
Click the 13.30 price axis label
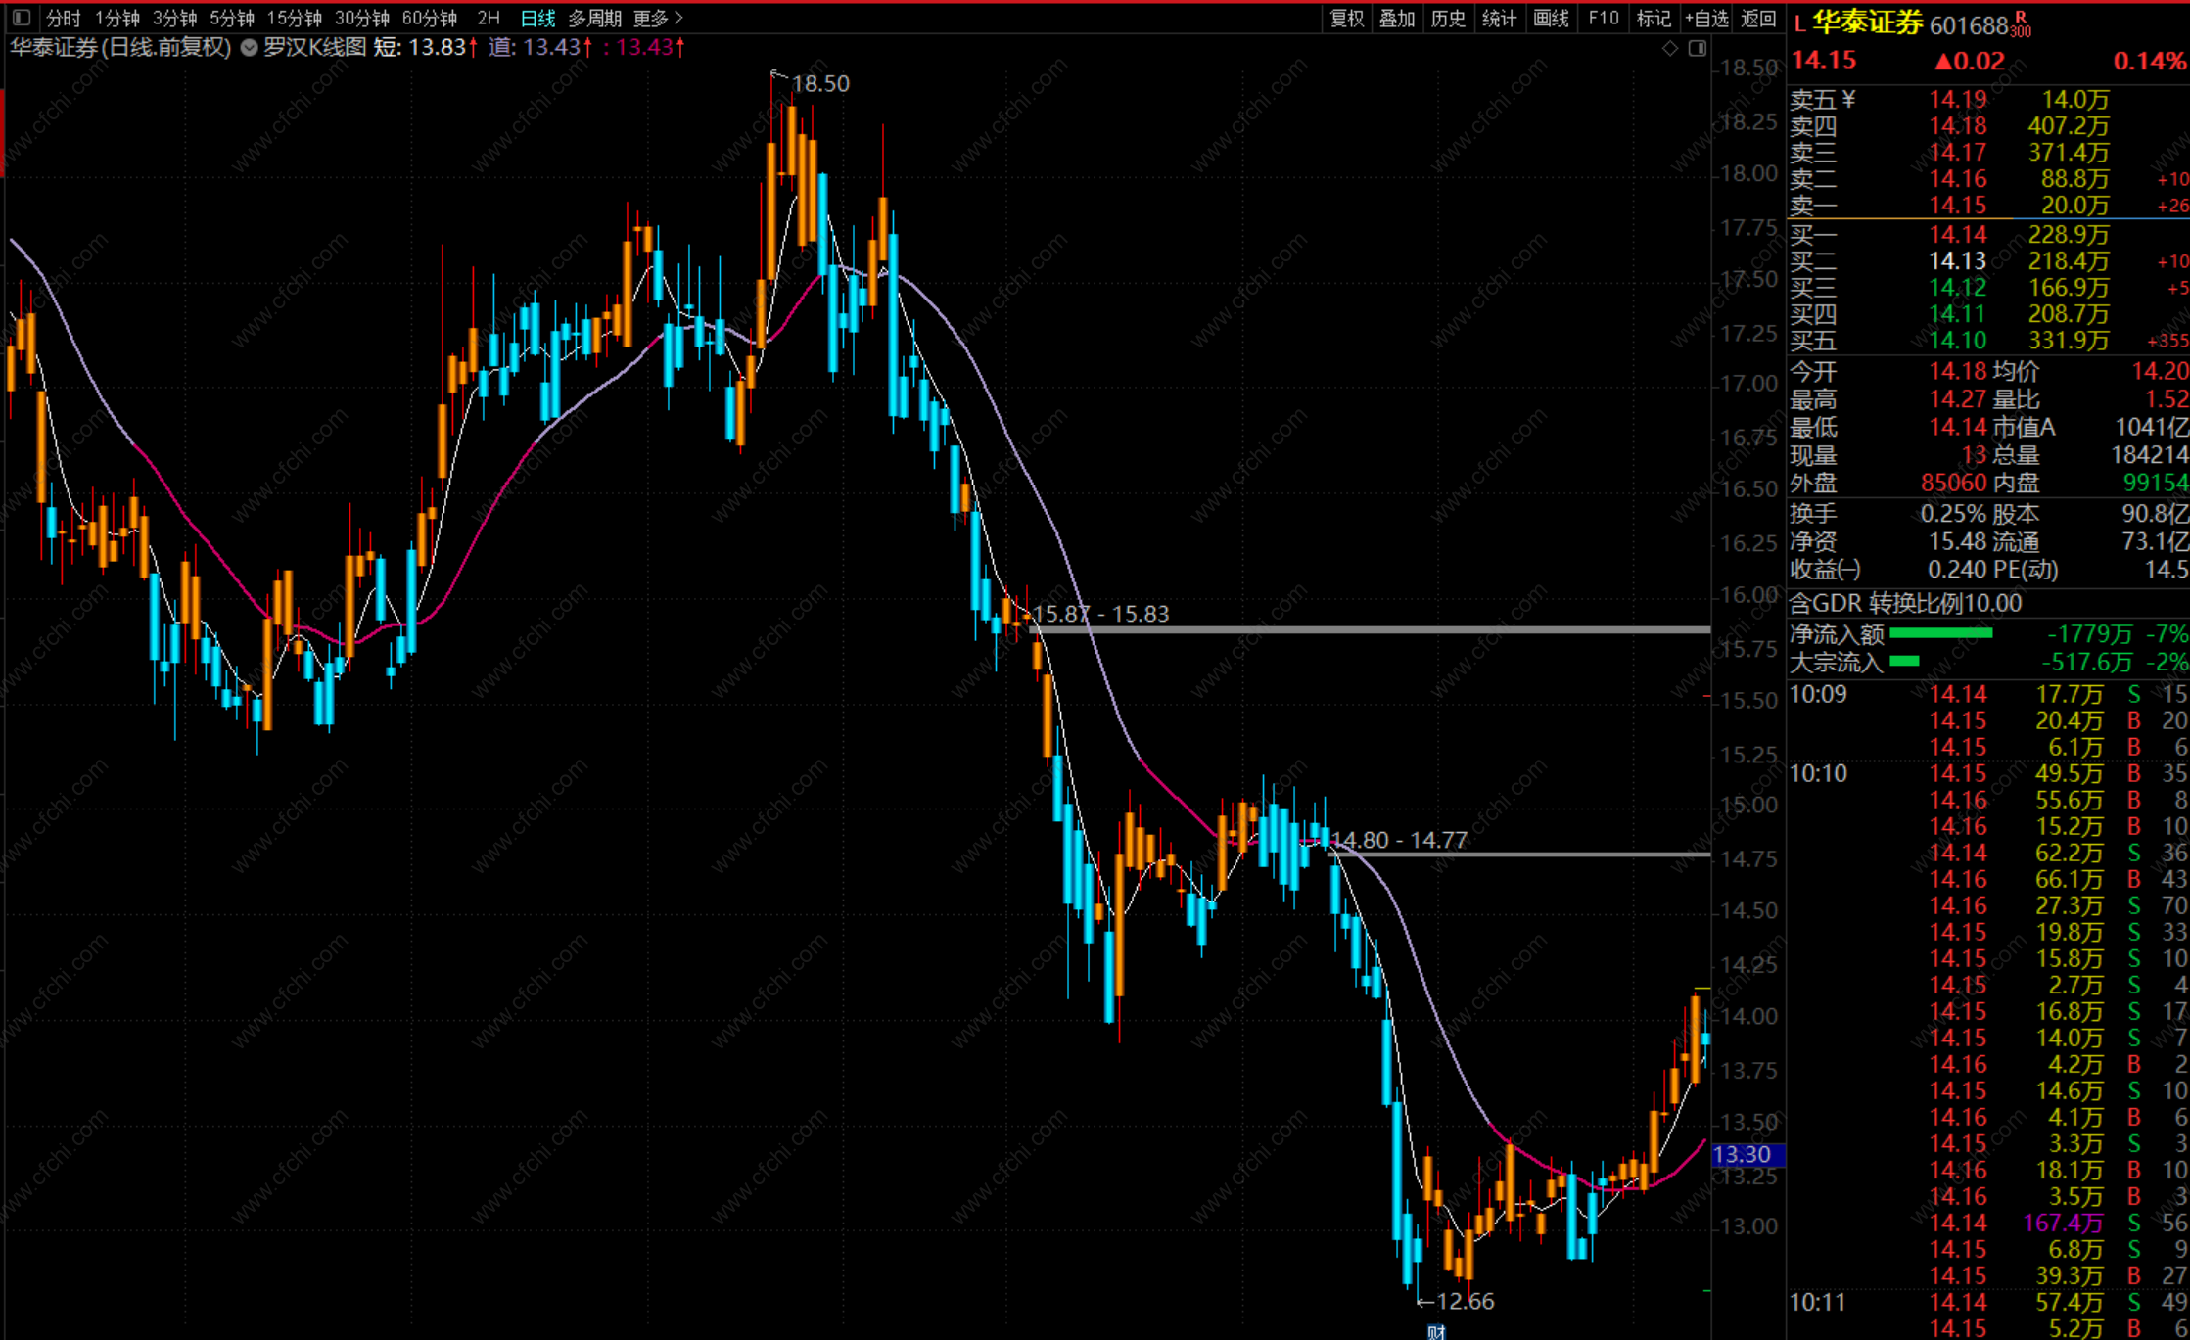[1747, 1155]
